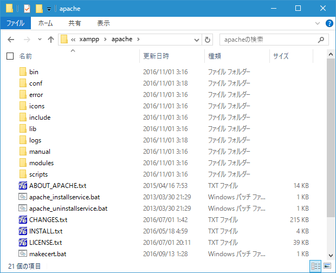This screenshot has width=336, height=273.
Task: Click the ABOUT_APACHE.txt file icon
Action: point(23,185)
